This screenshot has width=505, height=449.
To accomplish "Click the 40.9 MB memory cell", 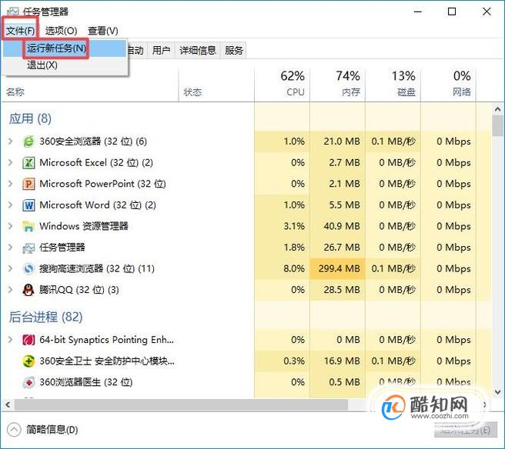I will pyautogui.click(x=337, y=226).
